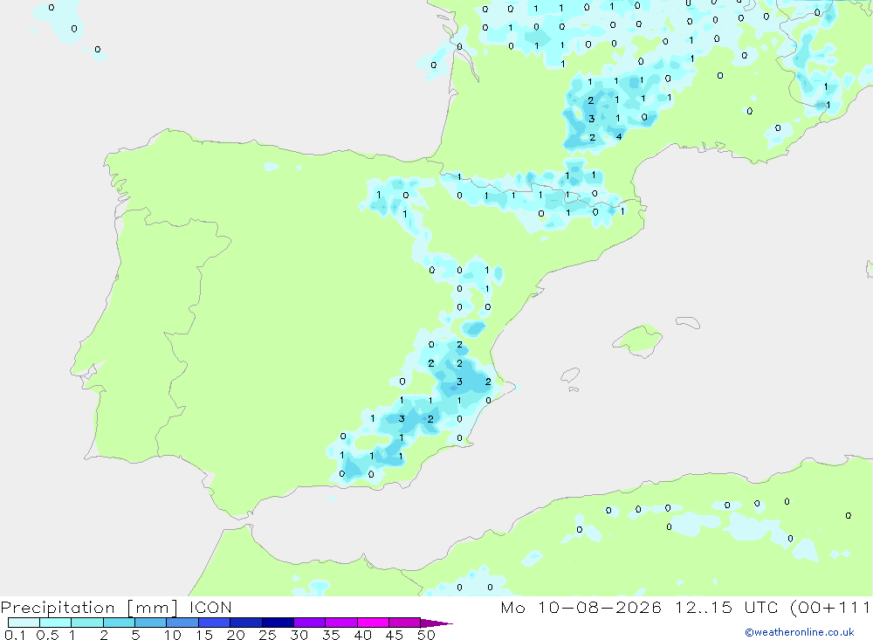Click the precipitation value "4" in southern France
The width and height of the screenshot is (873, 640).
click(619, 136)
